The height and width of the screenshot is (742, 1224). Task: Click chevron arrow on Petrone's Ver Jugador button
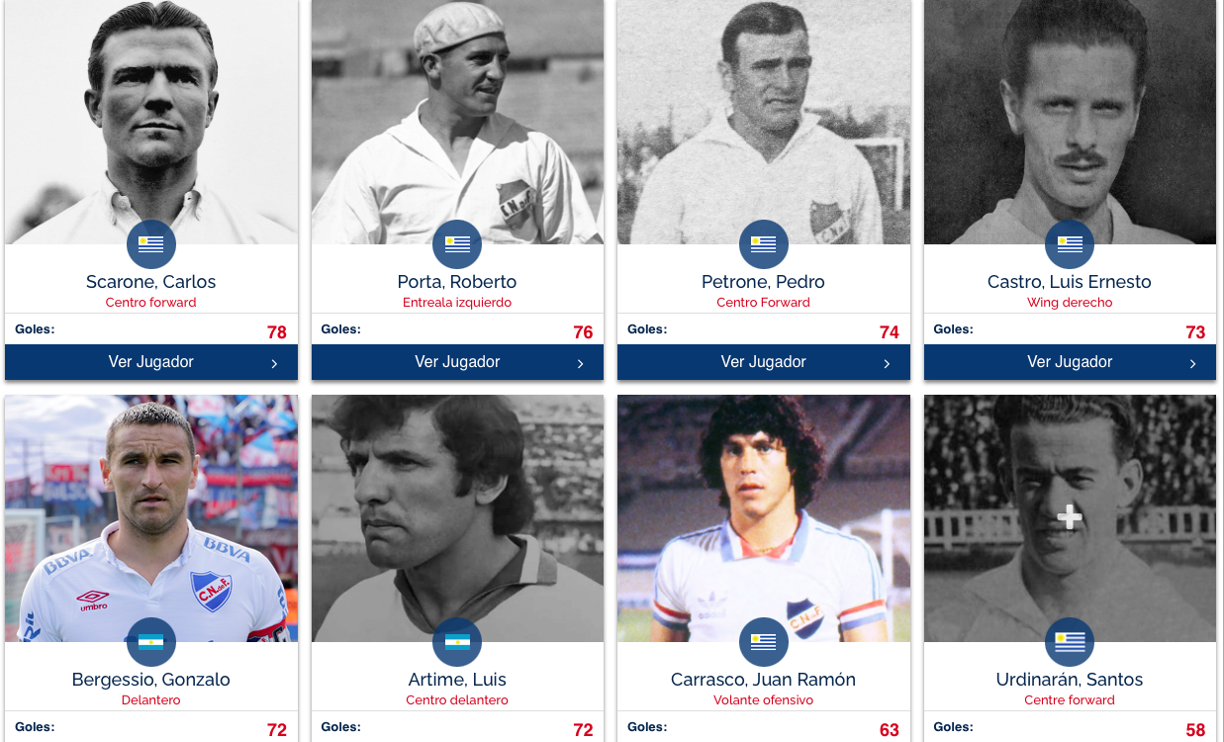(x=887, y=364)
